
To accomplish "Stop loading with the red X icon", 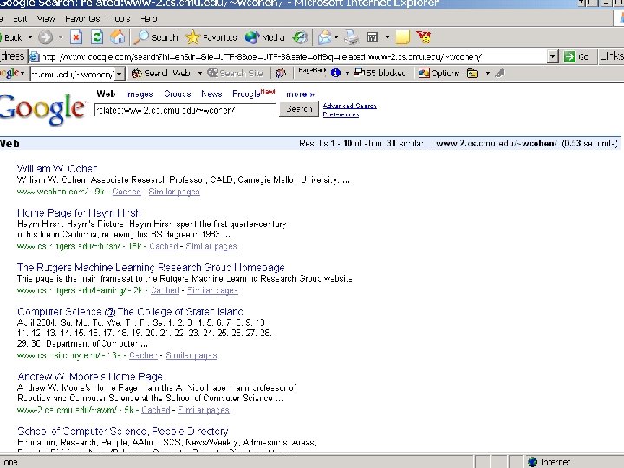I will tap(76, 37).
